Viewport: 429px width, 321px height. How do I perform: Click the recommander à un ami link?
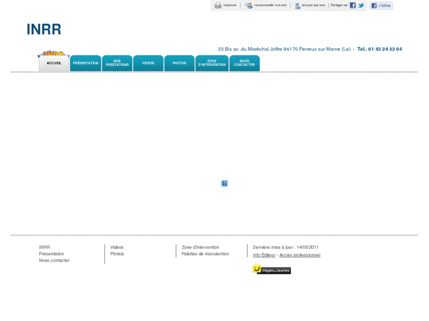coord(270,5)
